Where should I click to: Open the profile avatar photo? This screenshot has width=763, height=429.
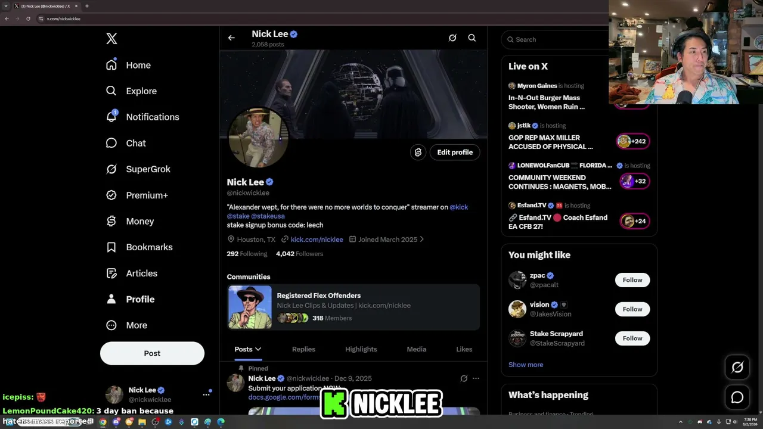coord(258,138)
